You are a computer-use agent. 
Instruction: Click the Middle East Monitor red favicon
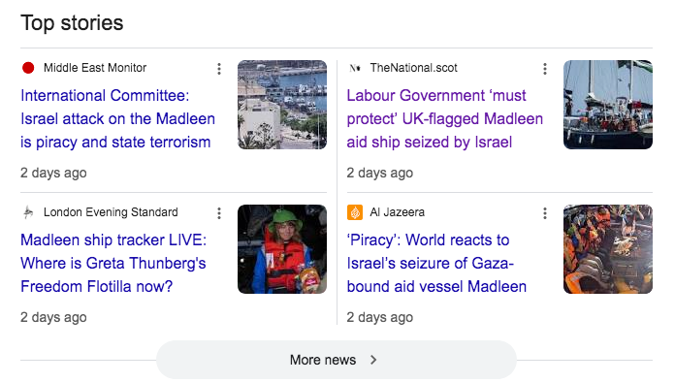click(28, 68)
